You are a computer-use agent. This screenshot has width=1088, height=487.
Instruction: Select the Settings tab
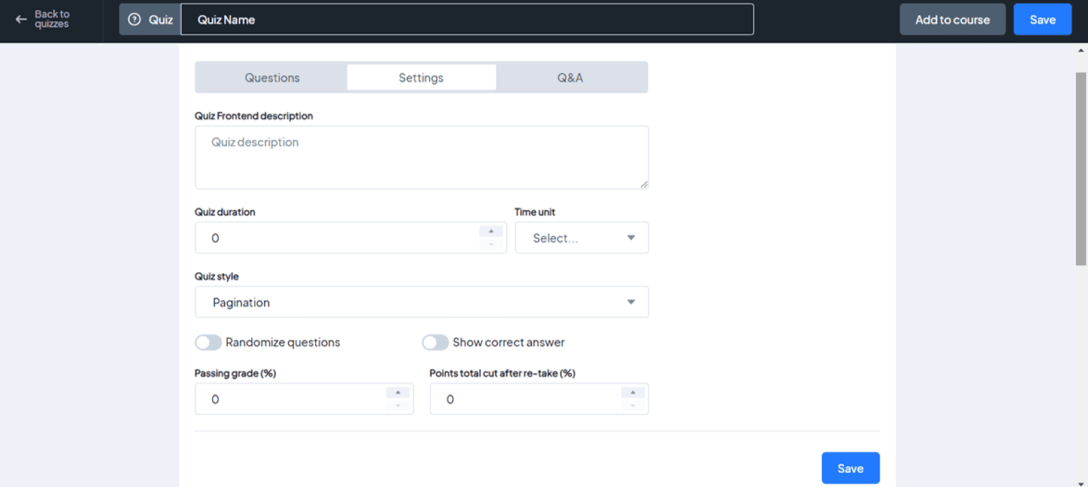point(421,78)
